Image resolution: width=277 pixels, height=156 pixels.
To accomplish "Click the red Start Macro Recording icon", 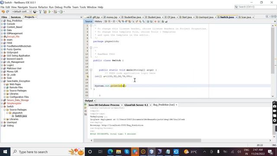I will pos(155,21).
